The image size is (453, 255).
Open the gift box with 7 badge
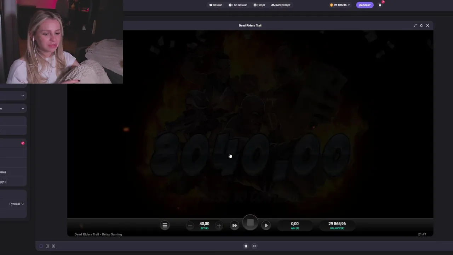(x=380, y=5)
